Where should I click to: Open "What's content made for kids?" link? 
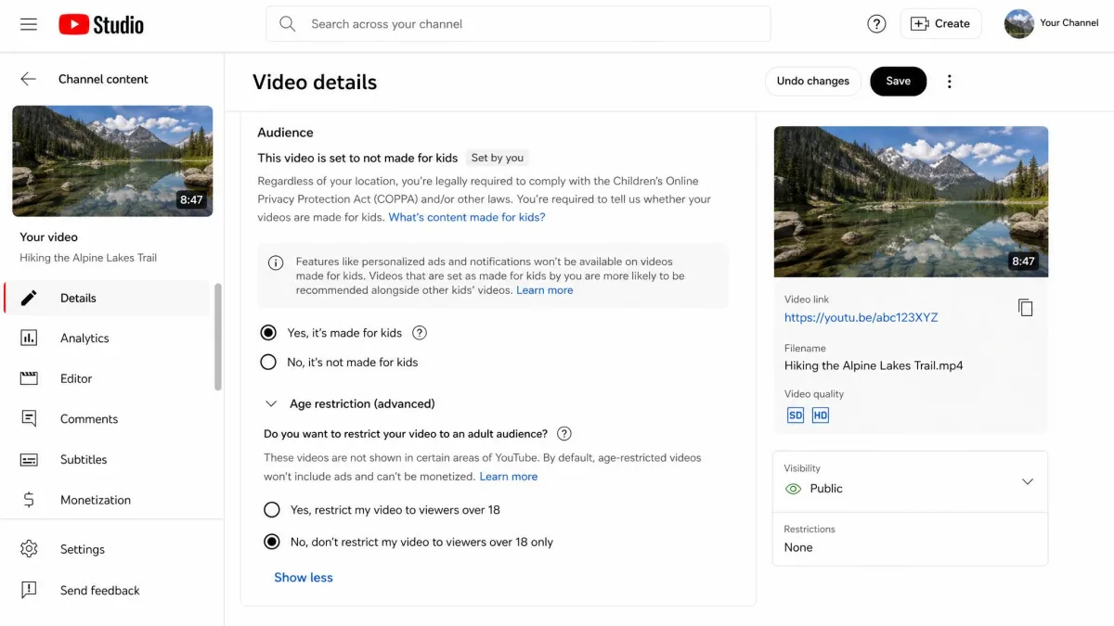pos(467,217)
